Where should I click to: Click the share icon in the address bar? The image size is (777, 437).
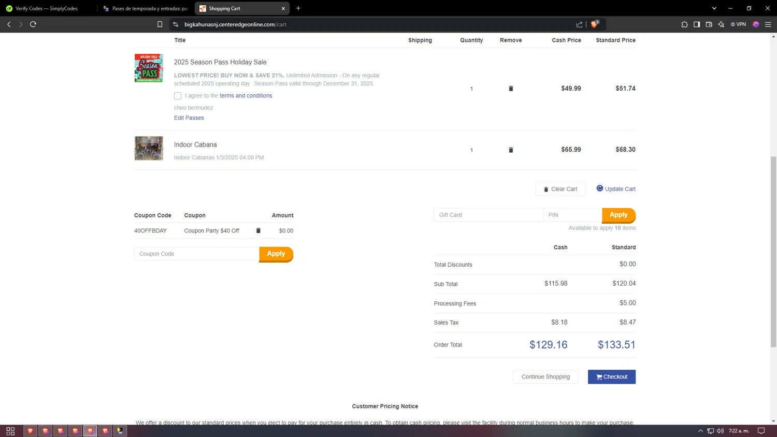[x=579, y=24]
